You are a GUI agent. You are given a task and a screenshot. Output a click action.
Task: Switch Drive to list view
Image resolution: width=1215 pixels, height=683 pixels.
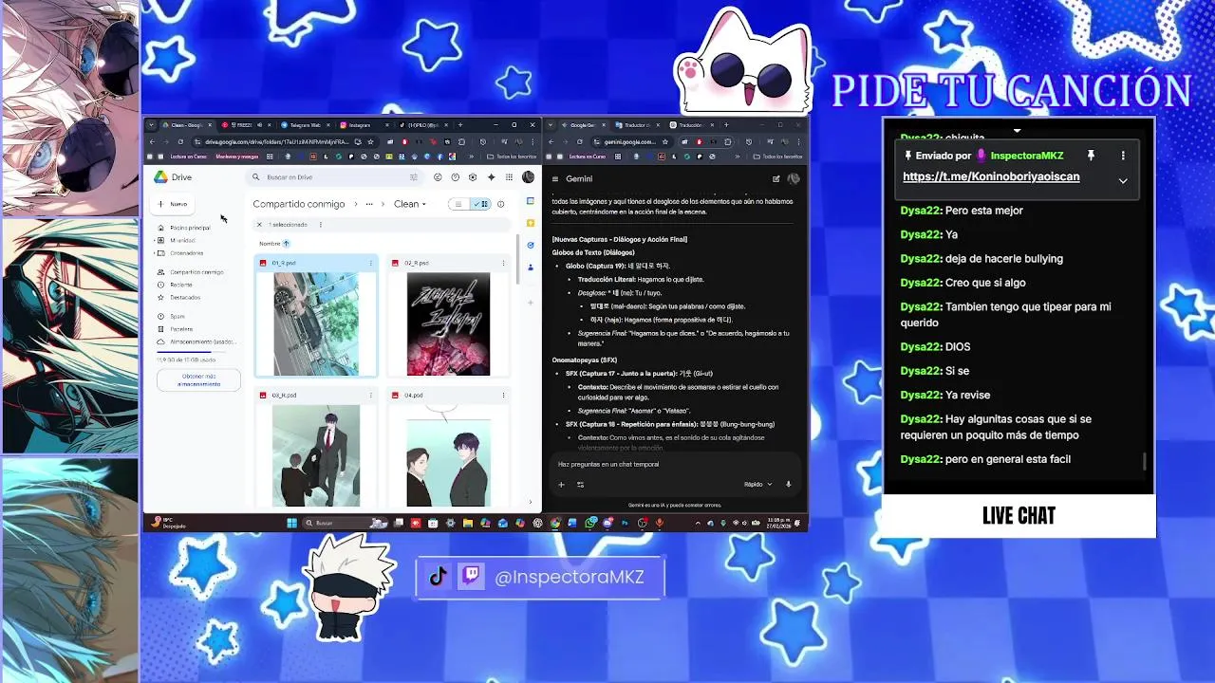click(458, 204)
